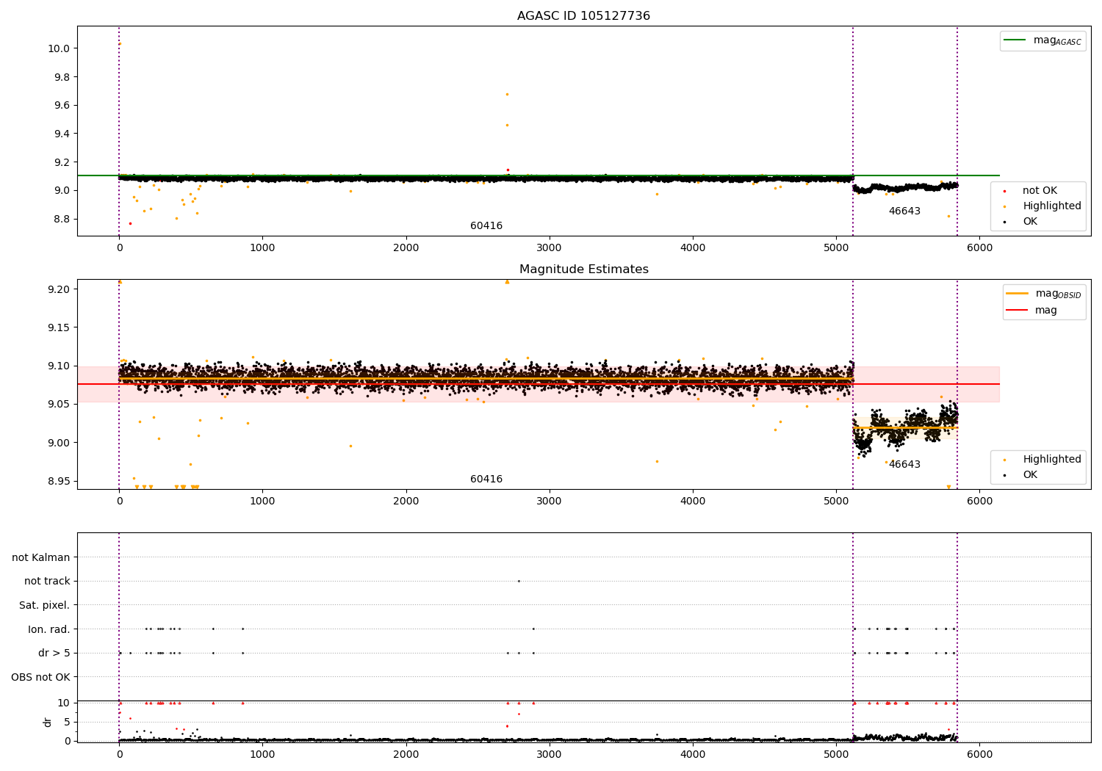The width and height of the screenshot is (1102, 771).
Task: Click the 9.8 tick on top y-axis
Action: 61,77
